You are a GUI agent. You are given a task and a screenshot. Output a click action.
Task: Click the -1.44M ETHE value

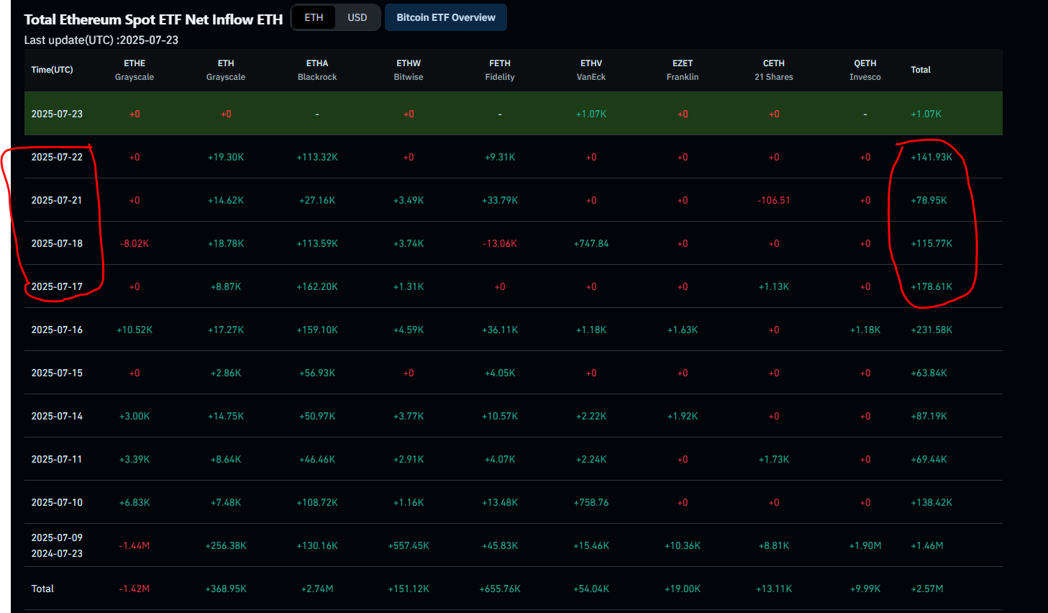[x=135, y=545]
